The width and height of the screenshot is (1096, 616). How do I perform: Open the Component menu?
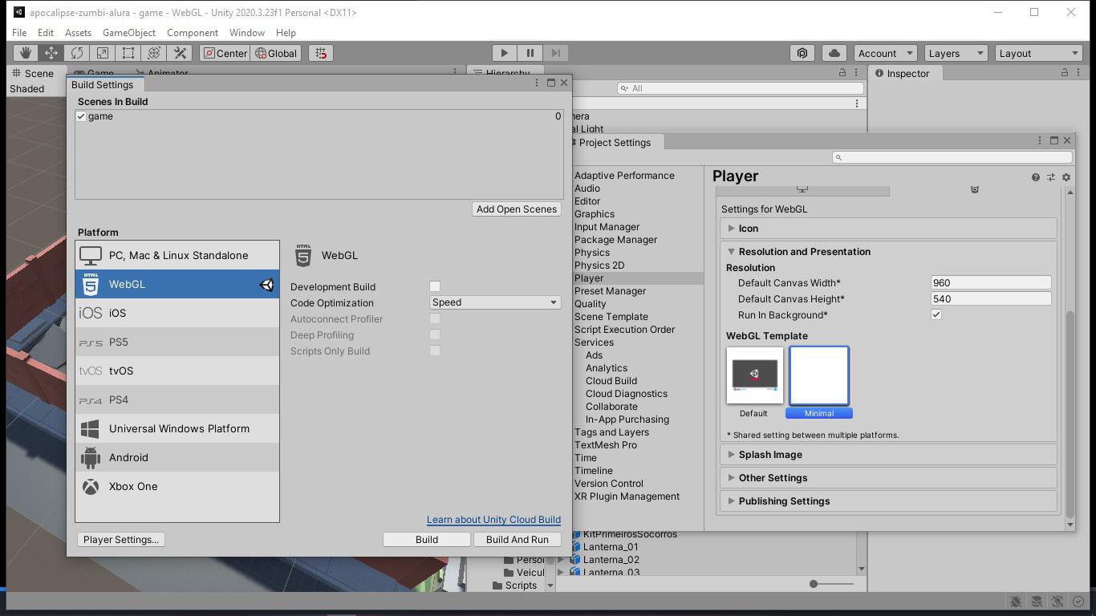pyautogui.click(x=193, y=32)
